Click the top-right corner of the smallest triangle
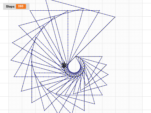Image resolution: width=151 pixels, height=113 pixels. pyautogui.click(x=102, y=56)
